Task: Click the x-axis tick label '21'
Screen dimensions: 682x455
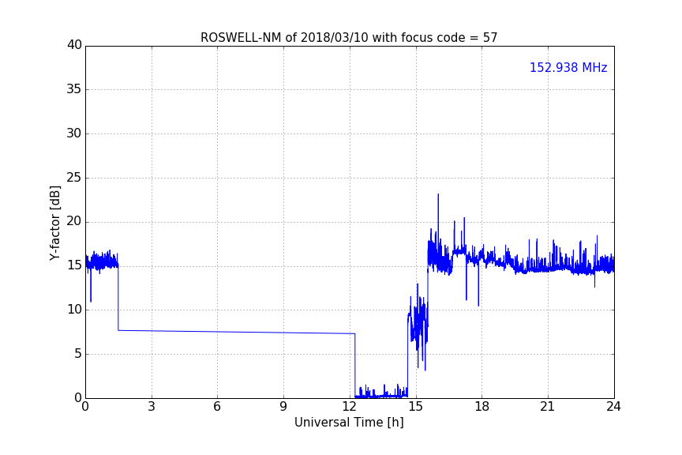Action: tap(548, 407)
